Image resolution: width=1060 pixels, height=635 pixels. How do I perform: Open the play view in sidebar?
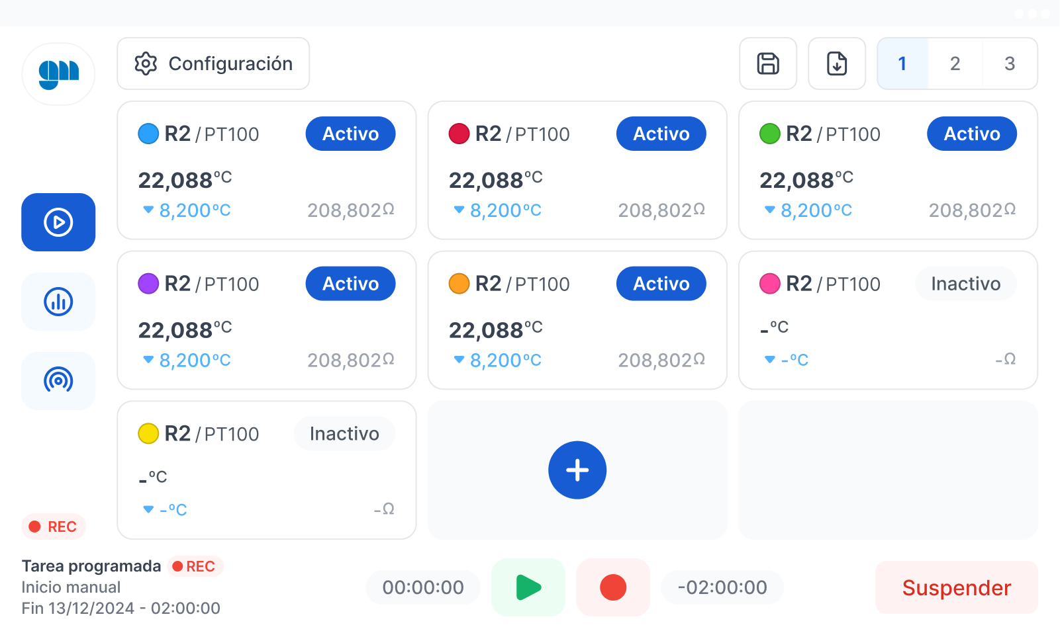click(x=58, y=222)
